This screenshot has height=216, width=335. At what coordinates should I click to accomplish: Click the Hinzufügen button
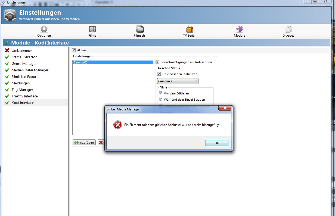click(84, 142)
